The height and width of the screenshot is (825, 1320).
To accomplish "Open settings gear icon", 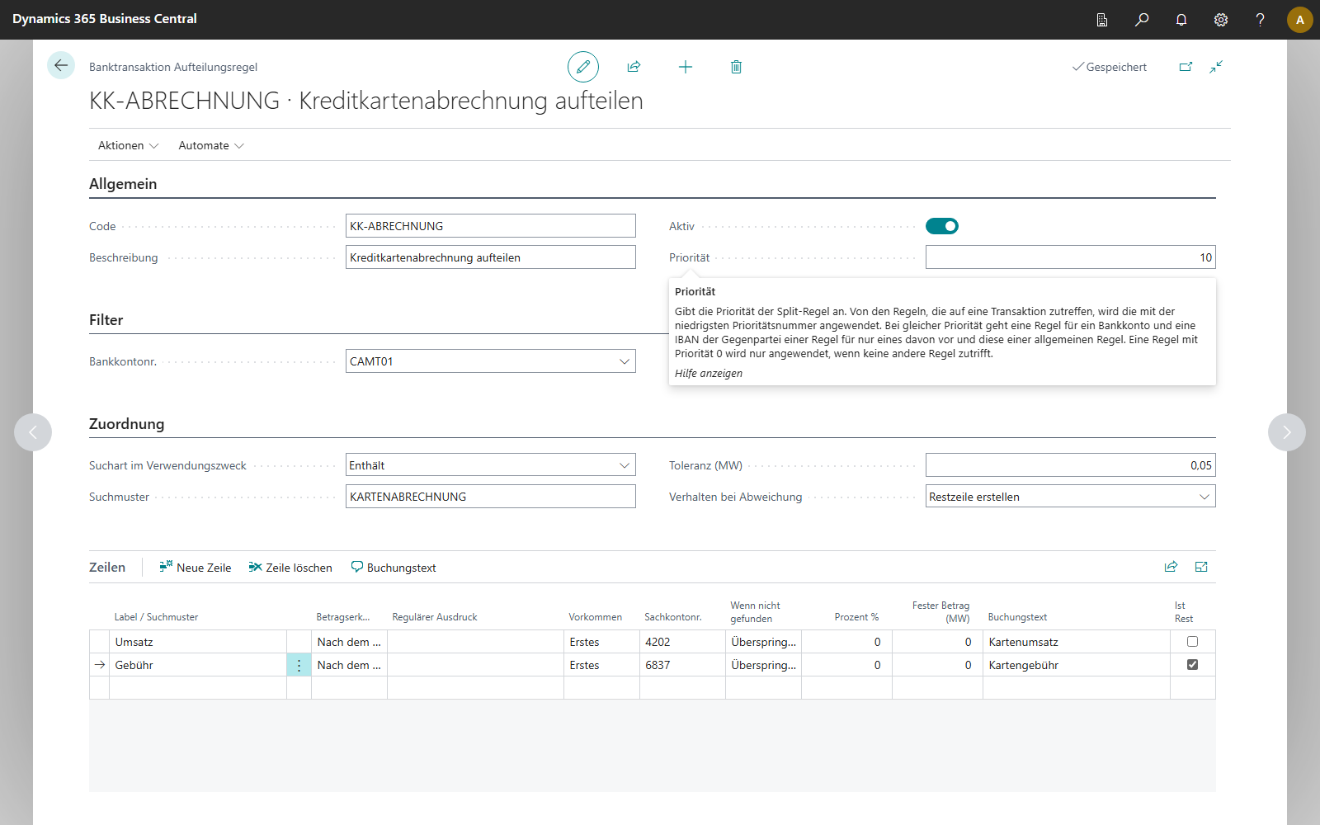I will 1221,20.
